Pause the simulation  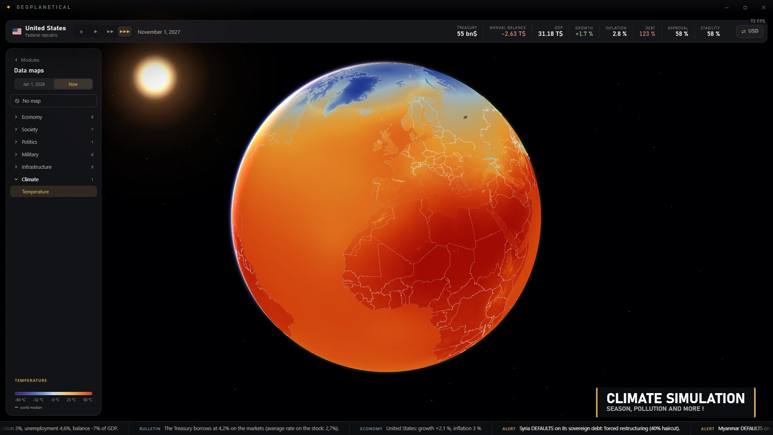(81, 32)
